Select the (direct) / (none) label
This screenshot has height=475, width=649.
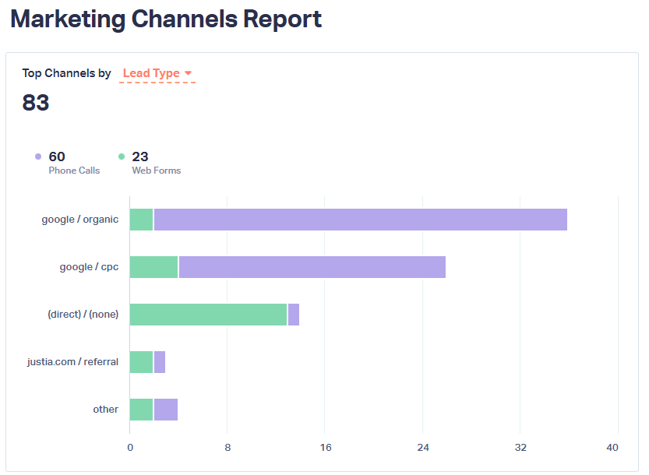(x=83, y=314)
